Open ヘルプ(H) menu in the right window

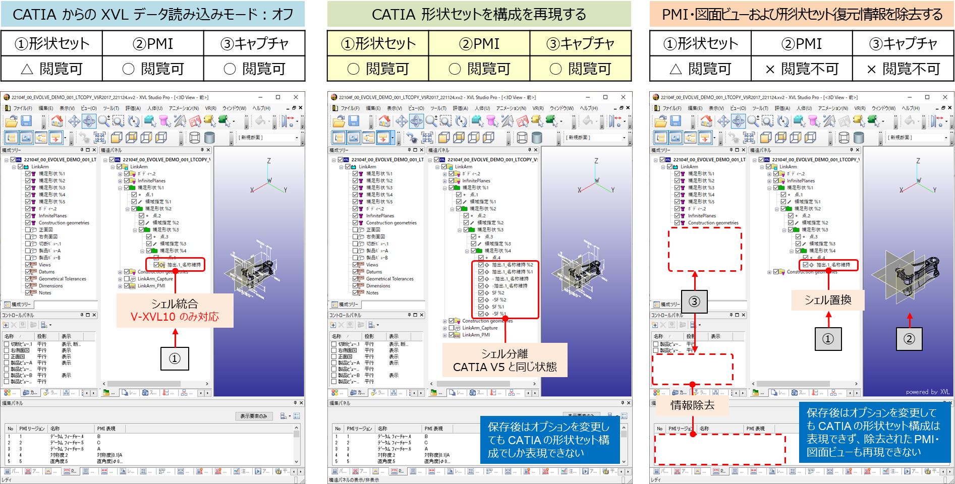pos(911,108)
